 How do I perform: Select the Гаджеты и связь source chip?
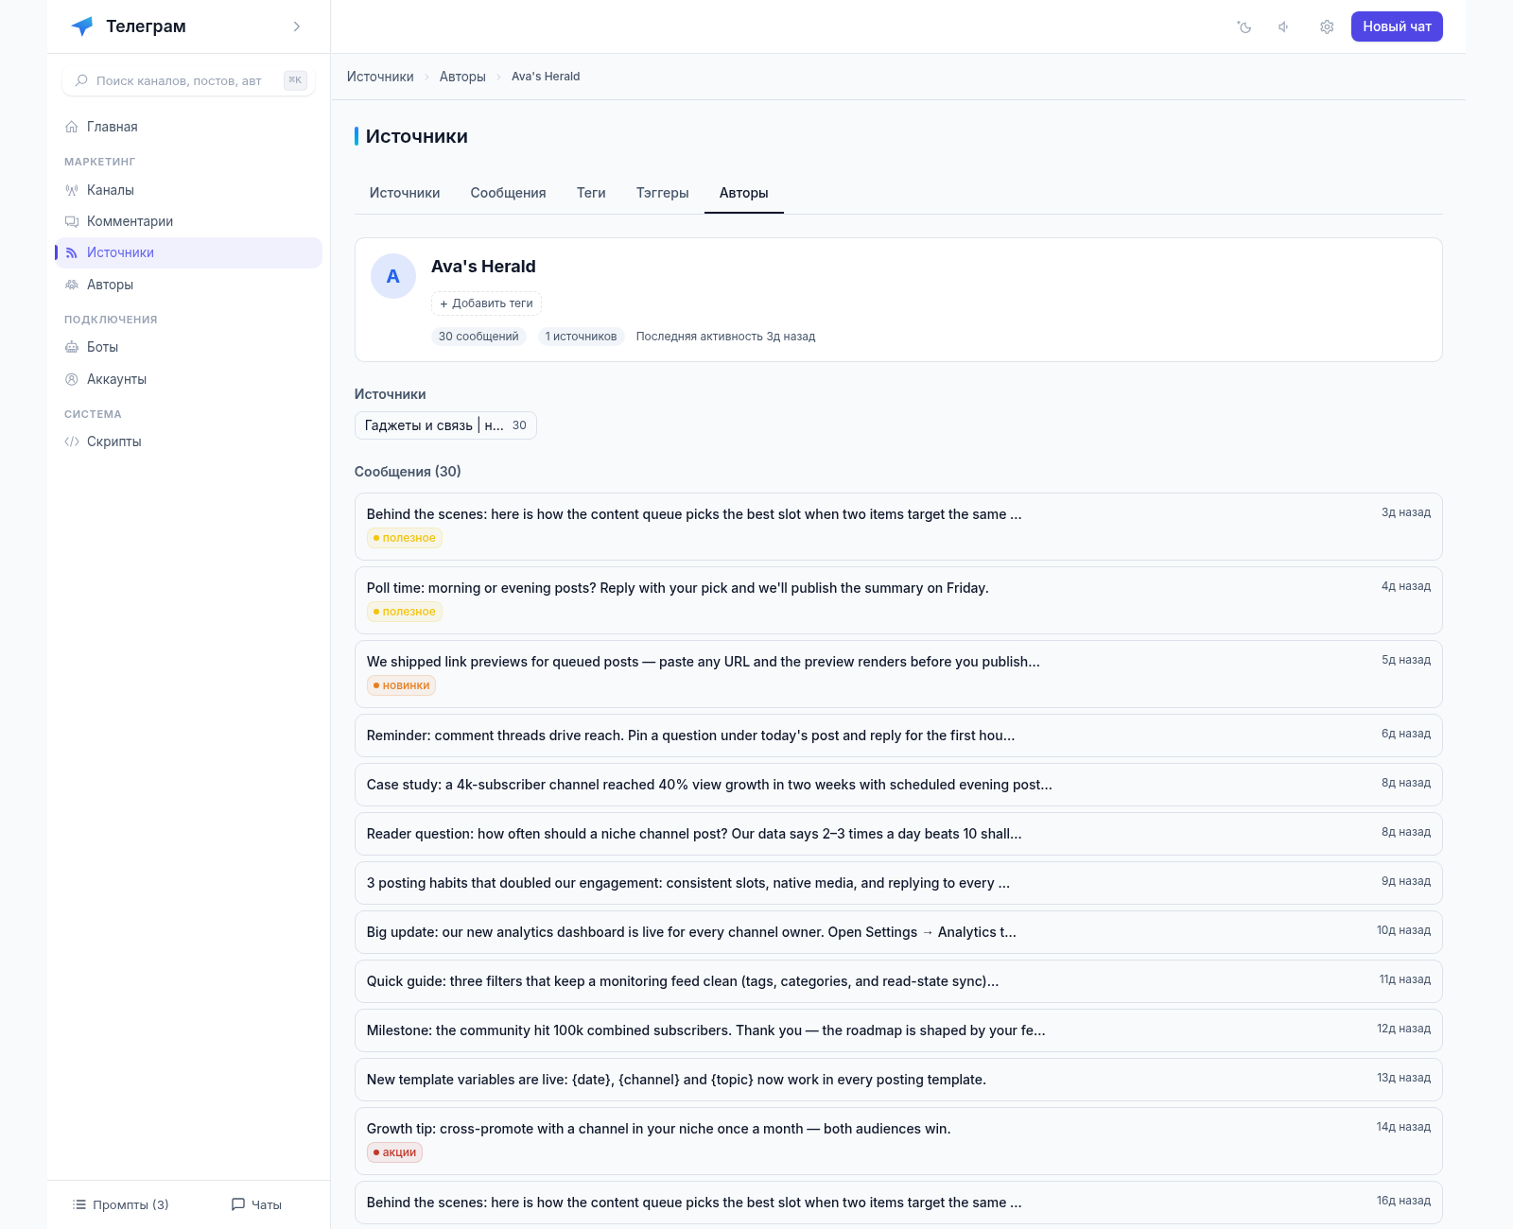445,425
